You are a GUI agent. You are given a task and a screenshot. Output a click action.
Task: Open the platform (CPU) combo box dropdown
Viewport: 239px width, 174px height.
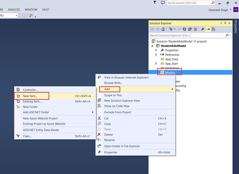16,16
